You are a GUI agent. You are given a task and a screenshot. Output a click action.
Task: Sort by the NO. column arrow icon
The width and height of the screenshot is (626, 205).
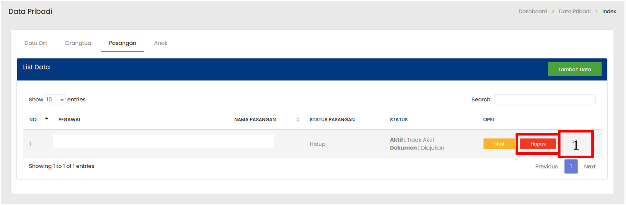tap(46, 119)
